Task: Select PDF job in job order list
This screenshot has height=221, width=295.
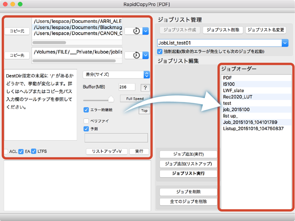Action: point(257,78)
